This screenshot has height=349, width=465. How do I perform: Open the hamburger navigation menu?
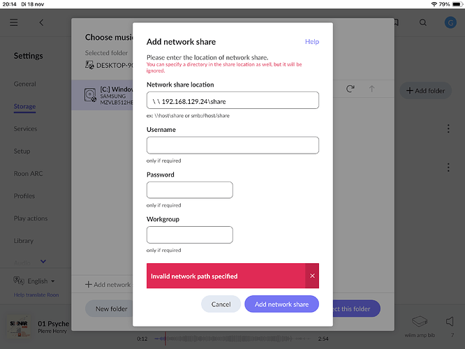(14, 22)
